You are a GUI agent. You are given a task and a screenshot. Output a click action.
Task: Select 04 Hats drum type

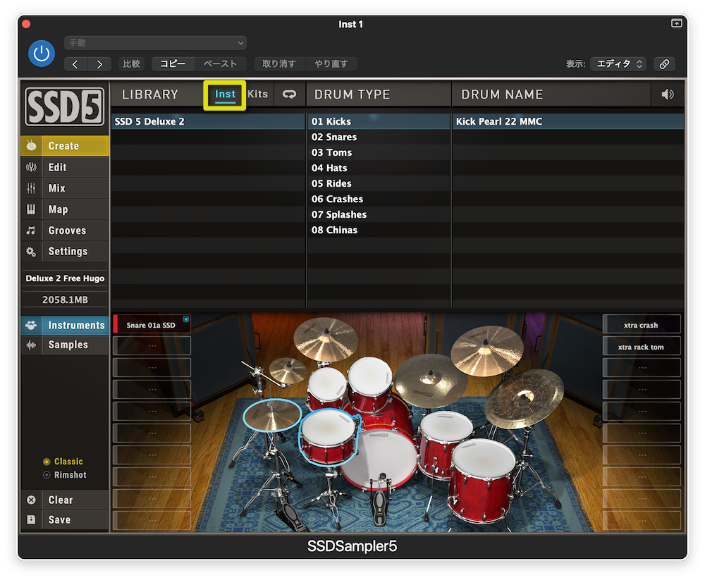[378, 168]
